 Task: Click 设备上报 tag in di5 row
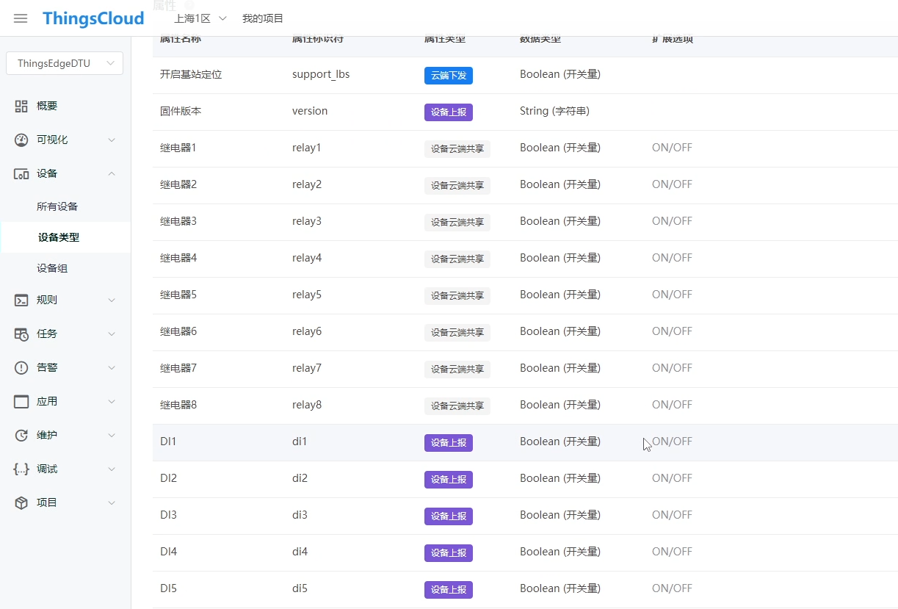coord(449,589)
